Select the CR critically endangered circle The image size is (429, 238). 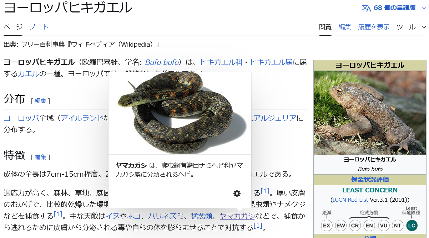[355, 226]
